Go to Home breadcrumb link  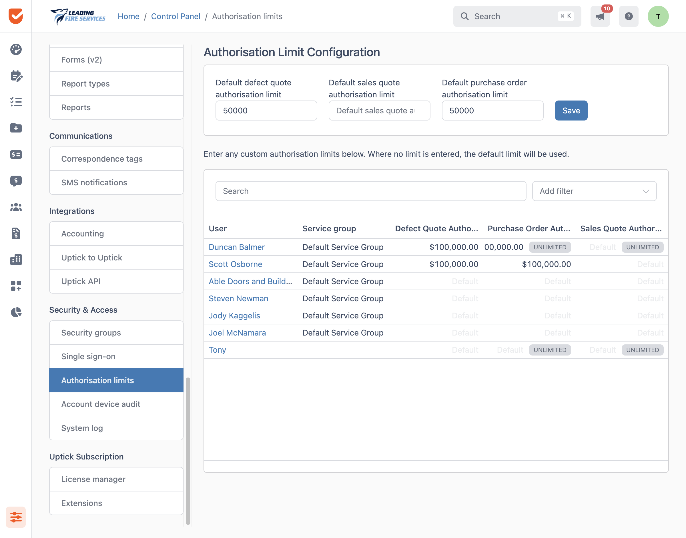(x=128, y=16)
